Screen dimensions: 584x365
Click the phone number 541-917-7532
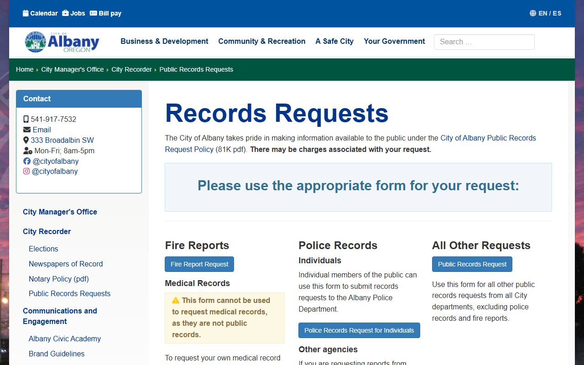pos(53,119)
